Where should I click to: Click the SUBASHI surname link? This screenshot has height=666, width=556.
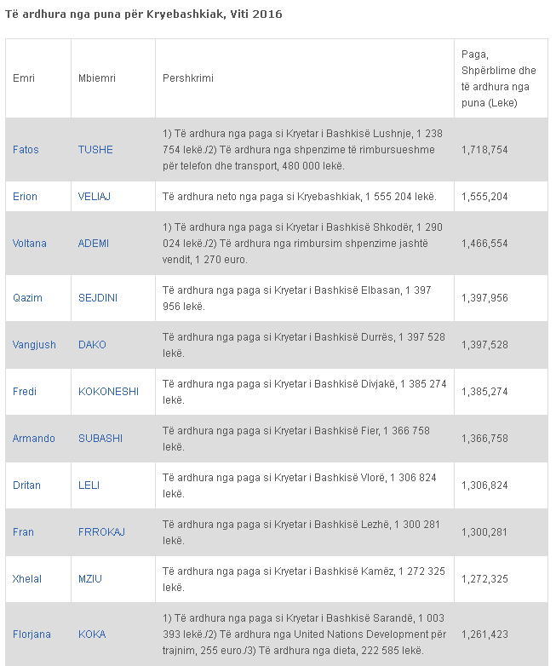[x=100, y=439]
